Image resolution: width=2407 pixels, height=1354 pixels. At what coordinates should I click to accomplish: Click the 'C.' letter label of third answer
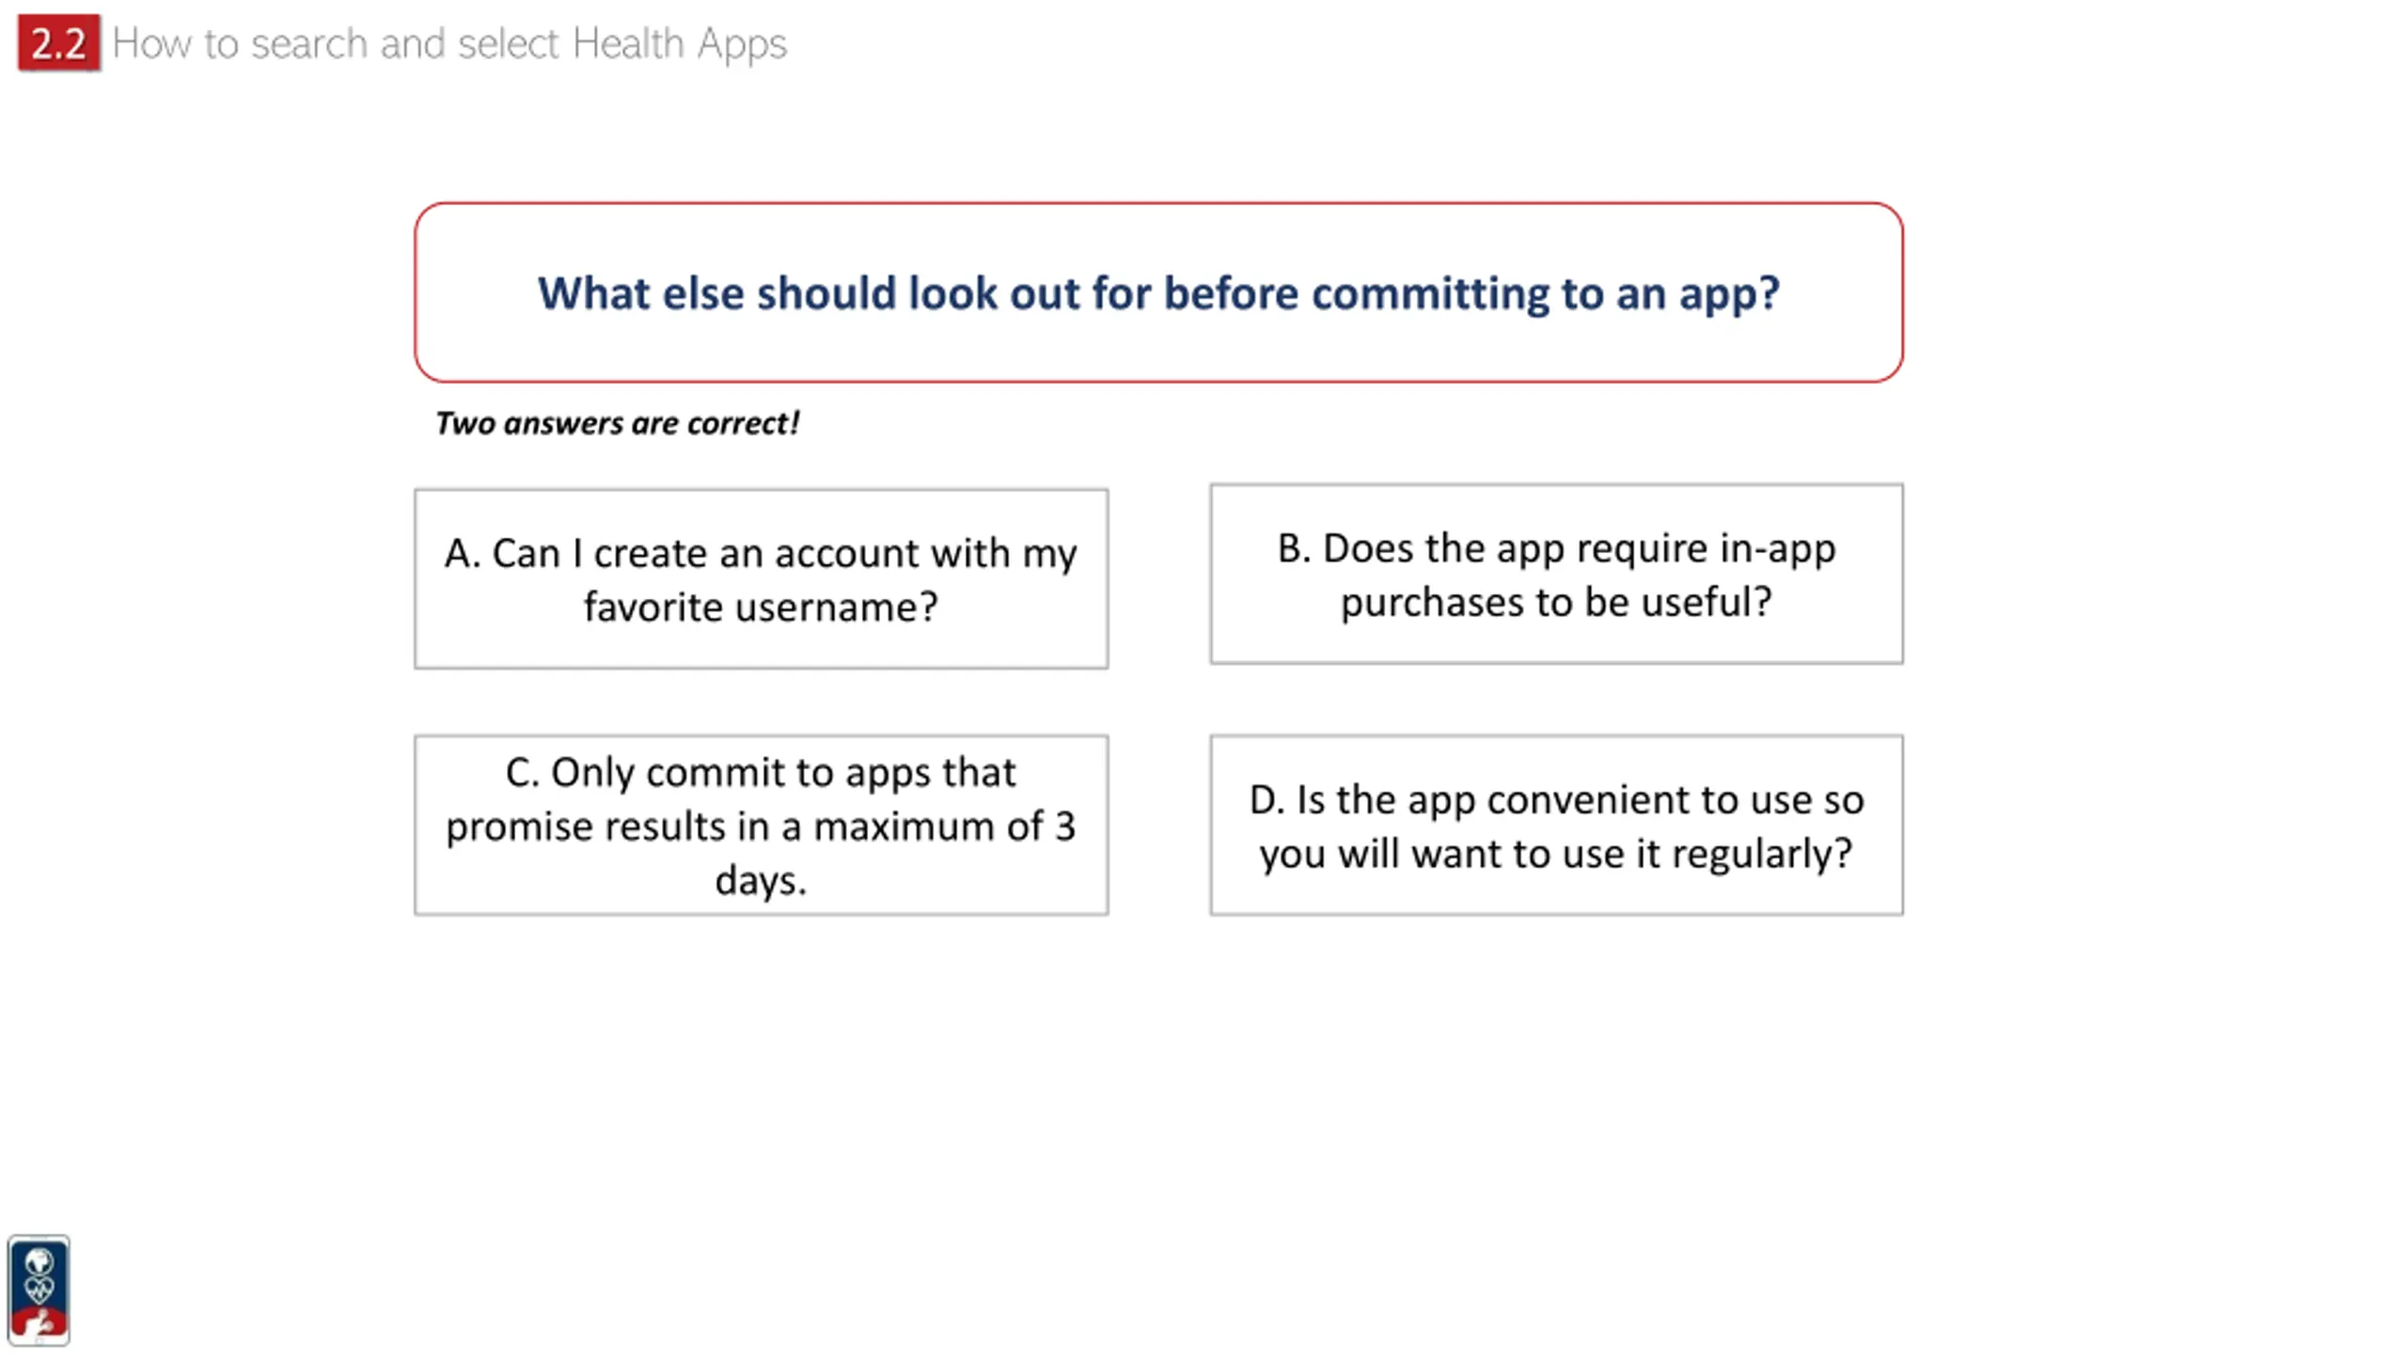pyautogui.click(x=522, y=773)
